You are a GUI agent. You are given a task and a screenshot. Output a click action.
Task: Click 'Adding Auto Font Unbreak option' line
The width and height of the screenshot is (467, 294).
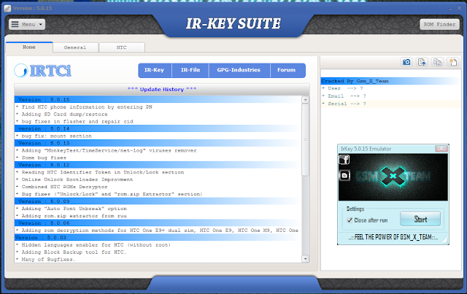(72, 209)
